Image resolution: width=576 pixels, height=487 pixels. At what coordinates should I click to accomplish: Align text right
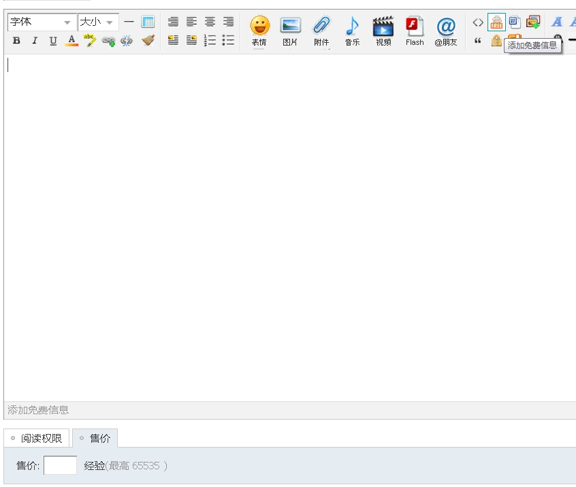pos(228,22)
